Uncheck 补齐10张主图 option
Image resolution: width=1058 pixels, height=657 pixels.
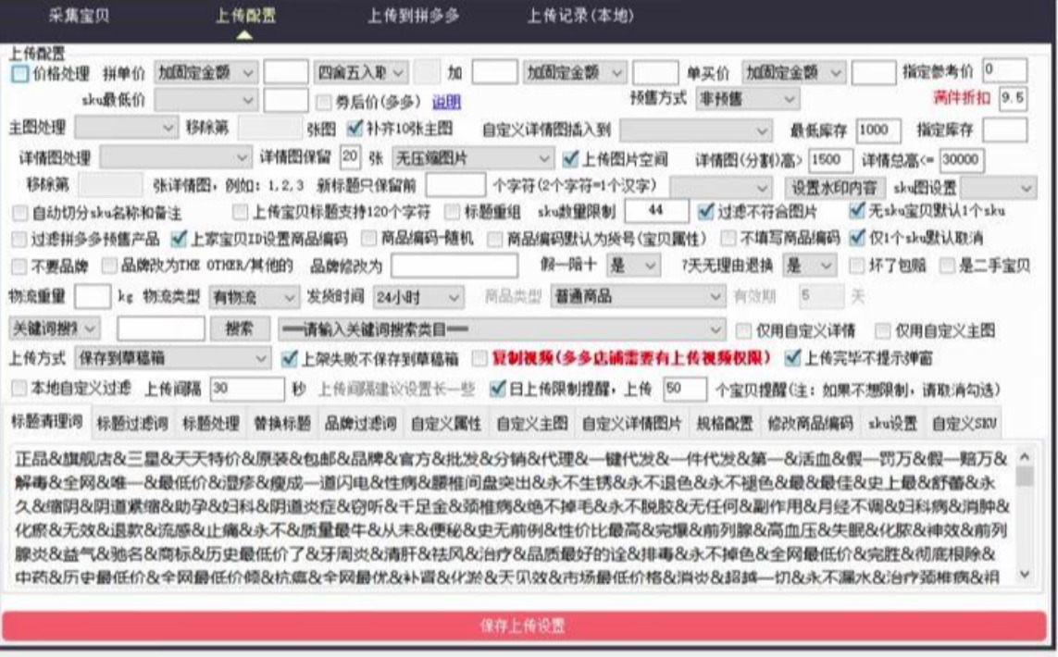point(355,129)
